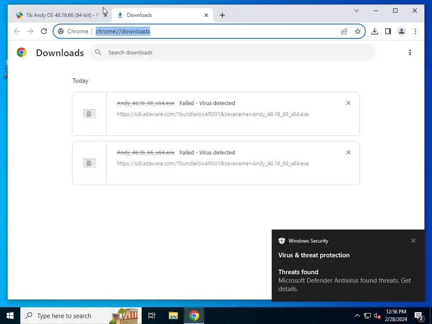Click the second Andy_46.16_66_x64.exe file name
The height and width of the screenshot is (324, 432).
click(x=146, y=152)
